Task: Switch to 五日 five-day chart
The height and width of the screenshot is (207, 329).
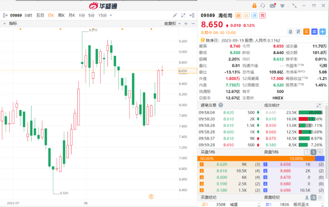Action: click(x=40, y=15)
